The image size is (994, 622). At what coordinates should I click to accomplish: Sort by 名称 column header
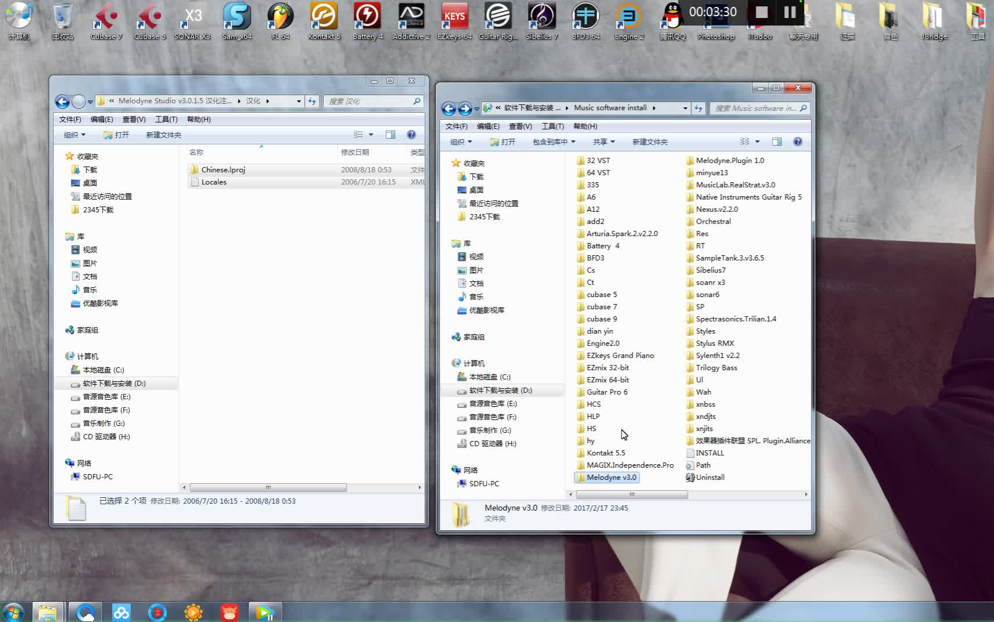261,152
